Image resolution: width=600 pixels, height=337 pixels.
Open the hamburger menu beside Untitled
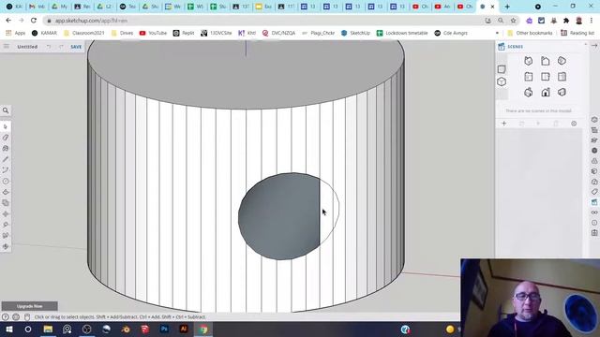click(x=7, y=47)
